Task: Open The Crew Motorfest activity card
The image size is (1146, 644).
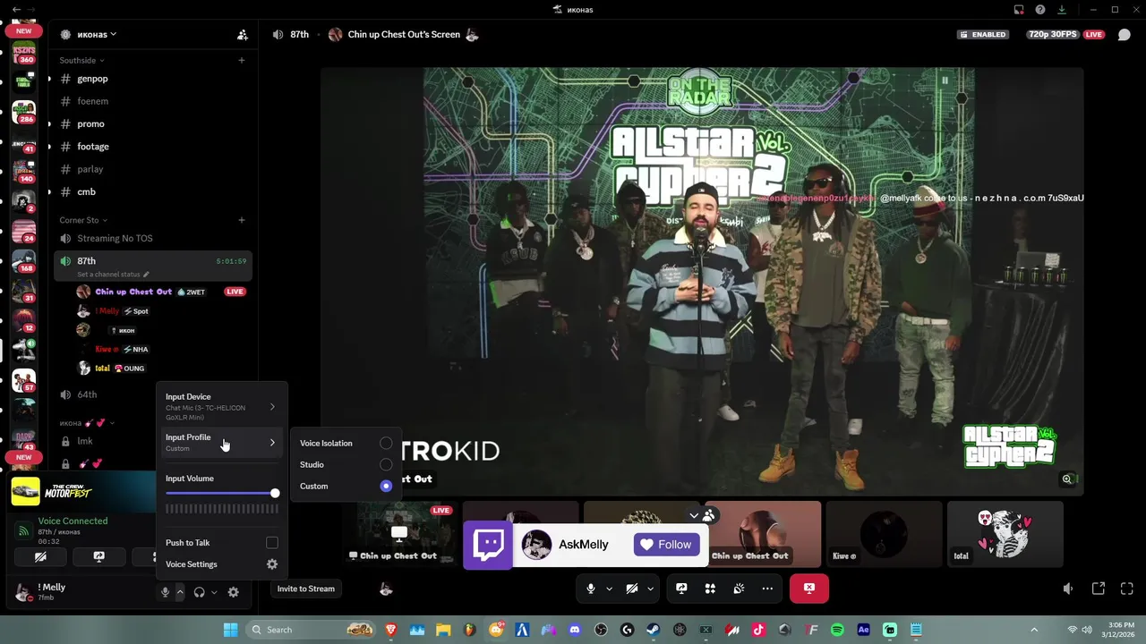Action: click(82, 492)
